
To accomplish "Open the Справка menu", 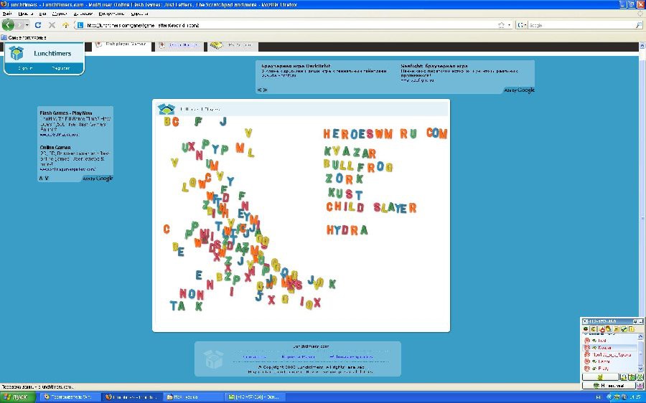I will click(x=140, y=14).
